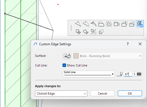Click the pen weight icon beside pen number
The height and width of the screenshot is (107, 147).
point(119,74)
